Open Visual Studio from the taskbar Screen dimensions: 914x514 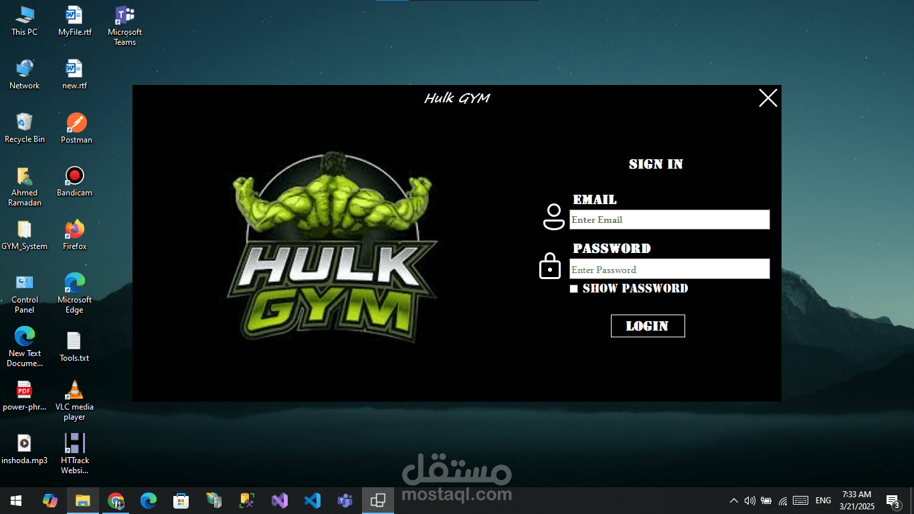[280, 501]
